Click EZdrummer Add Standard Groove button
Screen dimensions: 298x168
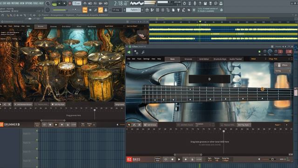23,105
